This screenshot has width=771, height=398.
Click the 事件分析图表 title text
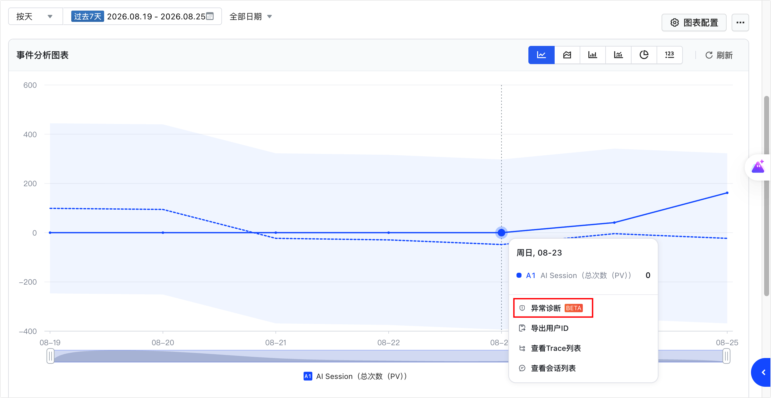(x=43, y=55)
